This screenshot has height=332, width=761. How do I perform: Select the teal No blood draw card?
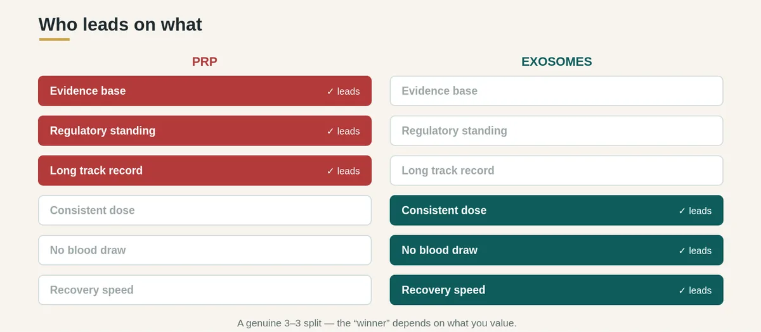(x=557, y=250)
